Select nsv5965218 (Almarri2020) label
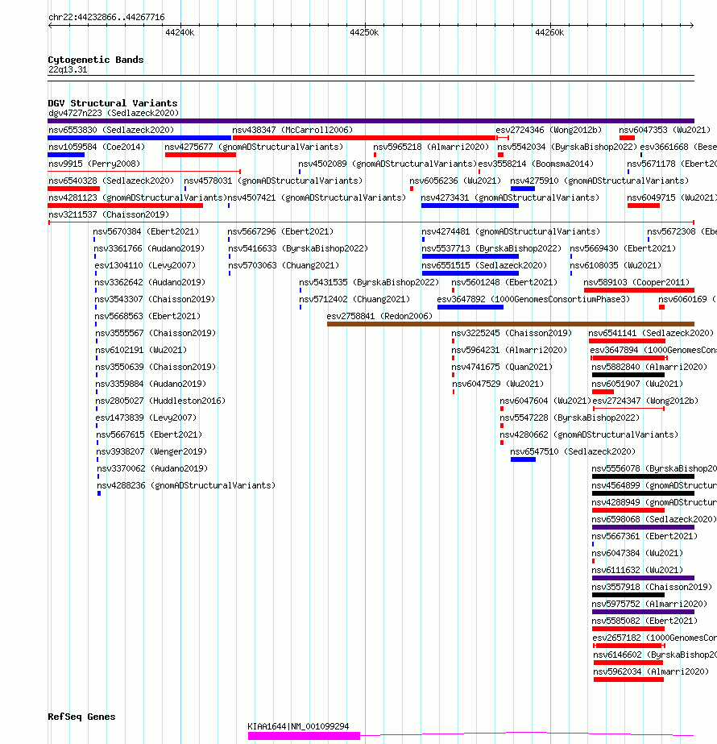The image size is (717, 744). (431, 147)
